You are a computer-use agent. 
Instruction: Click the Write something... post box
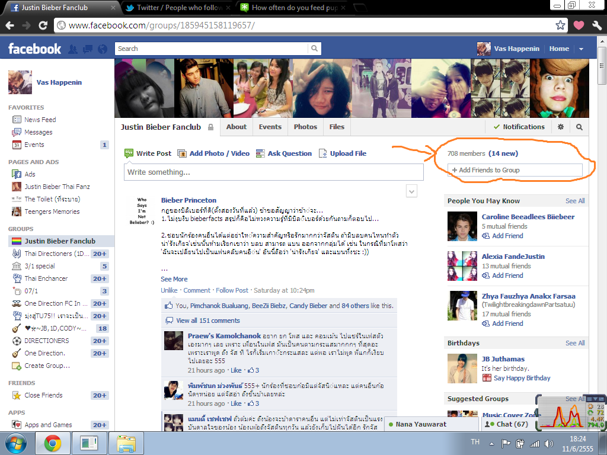click(274, 172)
